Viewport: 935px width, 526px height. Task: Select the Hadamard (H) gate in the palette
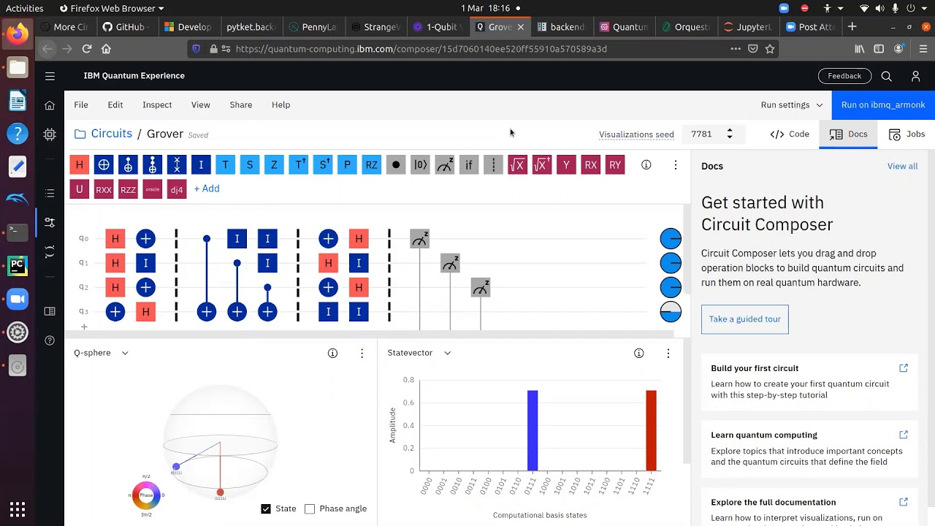tap(80, 165)
